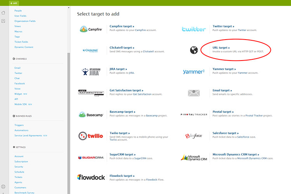The image size is (291, 194).
Task: Open Triggers under Business Rules
Action: tap(19, 125)
